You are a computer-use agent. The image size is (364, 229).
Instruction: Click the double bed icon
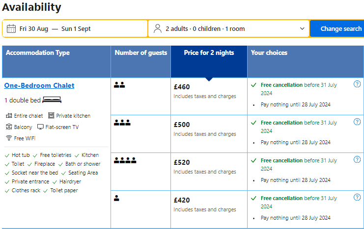52,100
